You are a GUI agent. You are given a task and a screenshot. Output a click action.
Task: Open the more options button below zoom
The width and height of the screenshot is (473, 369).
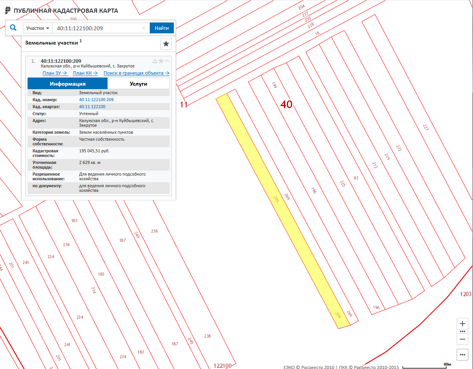462,354
